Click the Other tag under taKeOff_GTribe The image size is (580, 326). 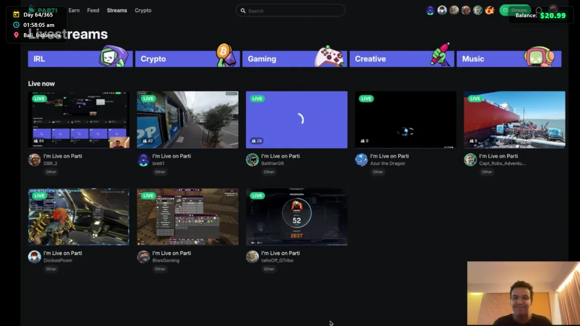269,269
